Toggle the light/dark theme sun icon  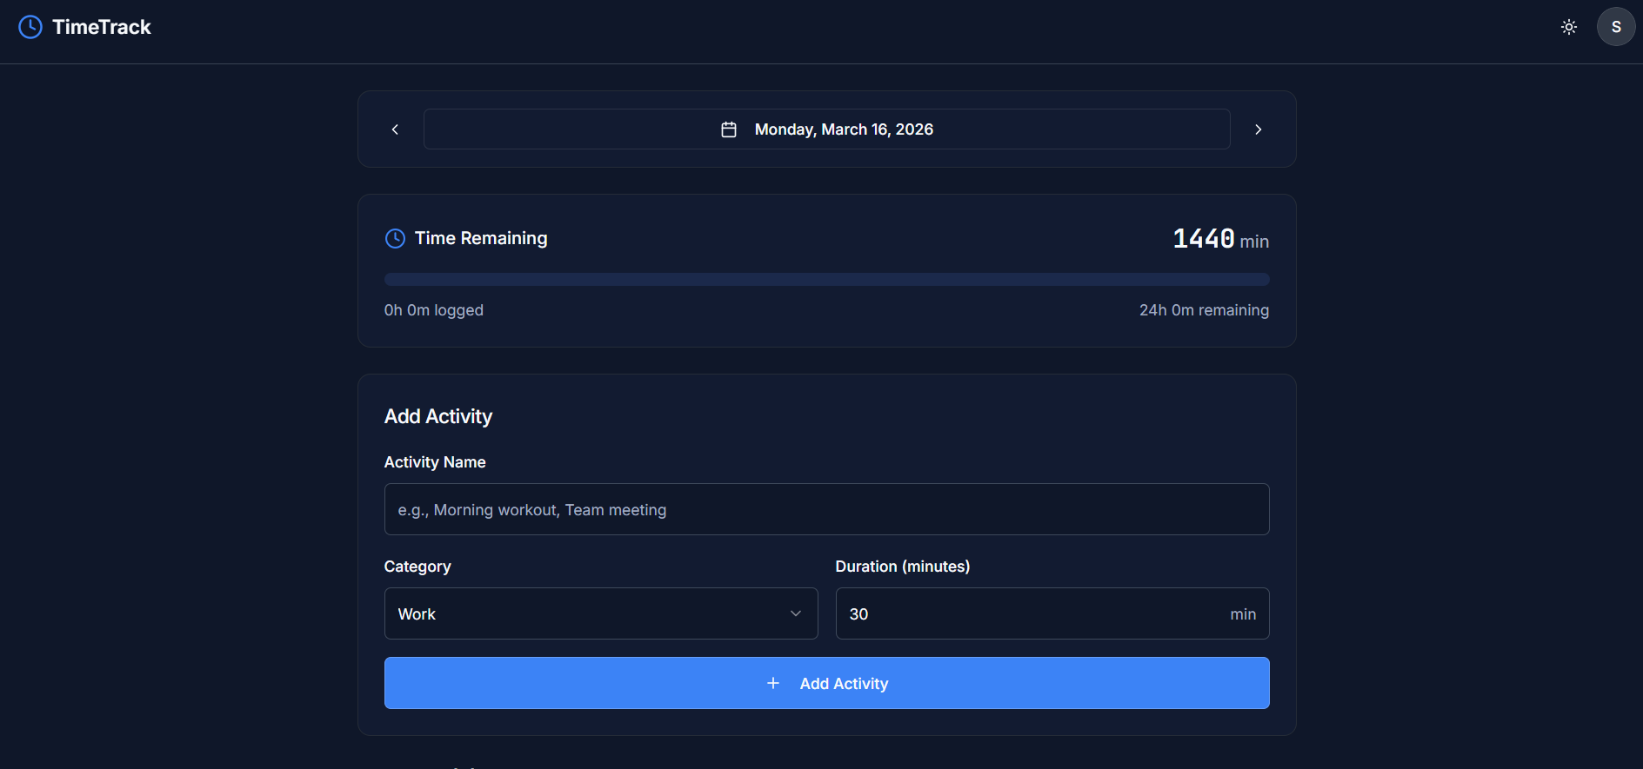click(1568, 27)
